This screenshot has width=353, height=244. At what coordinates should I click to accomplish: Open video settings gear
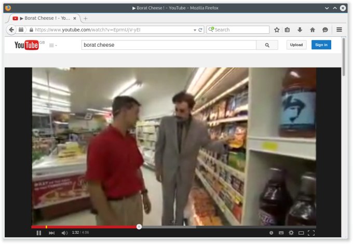pyautogui.click(x=291, y=233)
